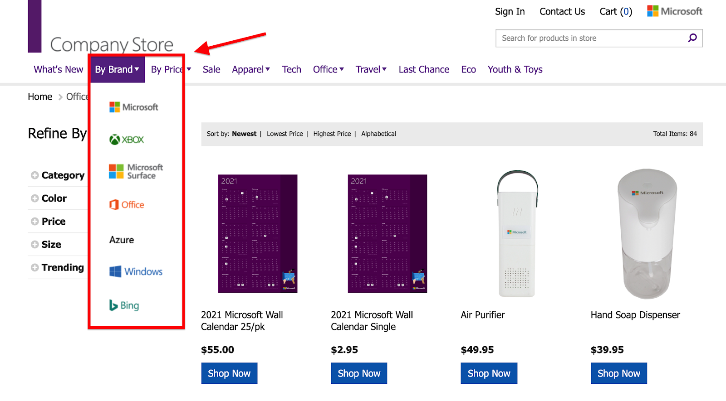This screenshot has width=726, height=401.
Task: Sort products by Lowest Price
Action: point(285,134)
